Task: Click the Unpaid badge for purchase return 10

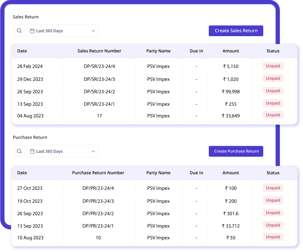Action: click(x=273, y=237)
